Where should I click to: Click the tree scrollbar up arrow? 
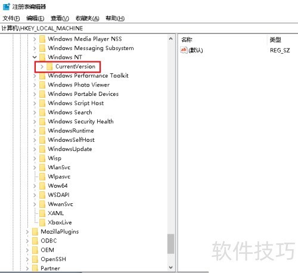coord(170,39)
